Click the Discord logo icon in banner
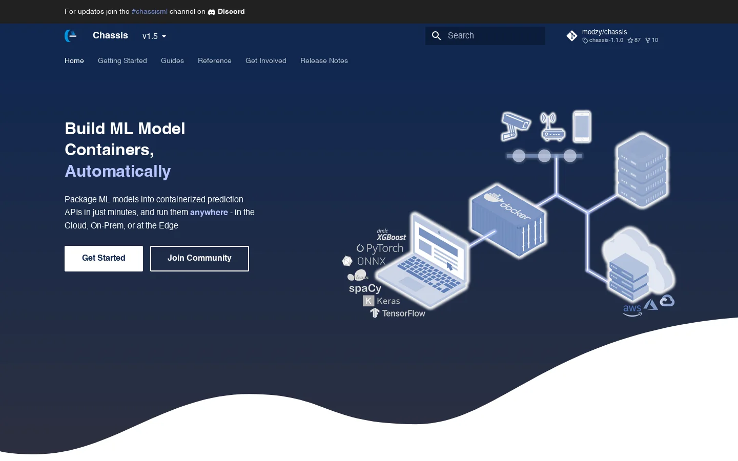The width and height of the screenshot is (738, 461). point(212,12)
